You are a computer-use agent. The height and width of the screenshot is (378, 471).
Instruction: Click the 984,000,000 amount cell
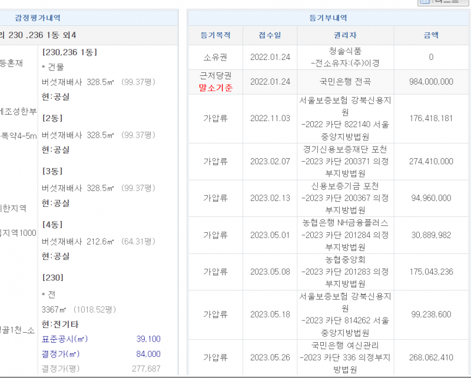coord(431,82)
